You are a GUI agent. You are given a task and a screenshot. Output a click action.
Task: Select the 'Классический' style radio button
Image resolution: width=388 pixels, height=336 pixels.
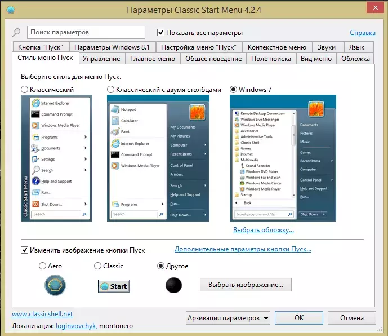[24, 90]
